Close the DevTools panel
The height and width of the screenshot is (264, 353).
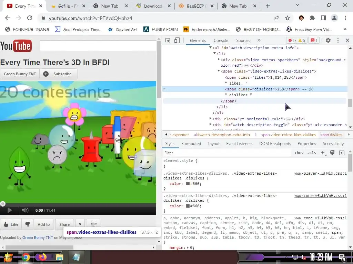coord(347,41)
